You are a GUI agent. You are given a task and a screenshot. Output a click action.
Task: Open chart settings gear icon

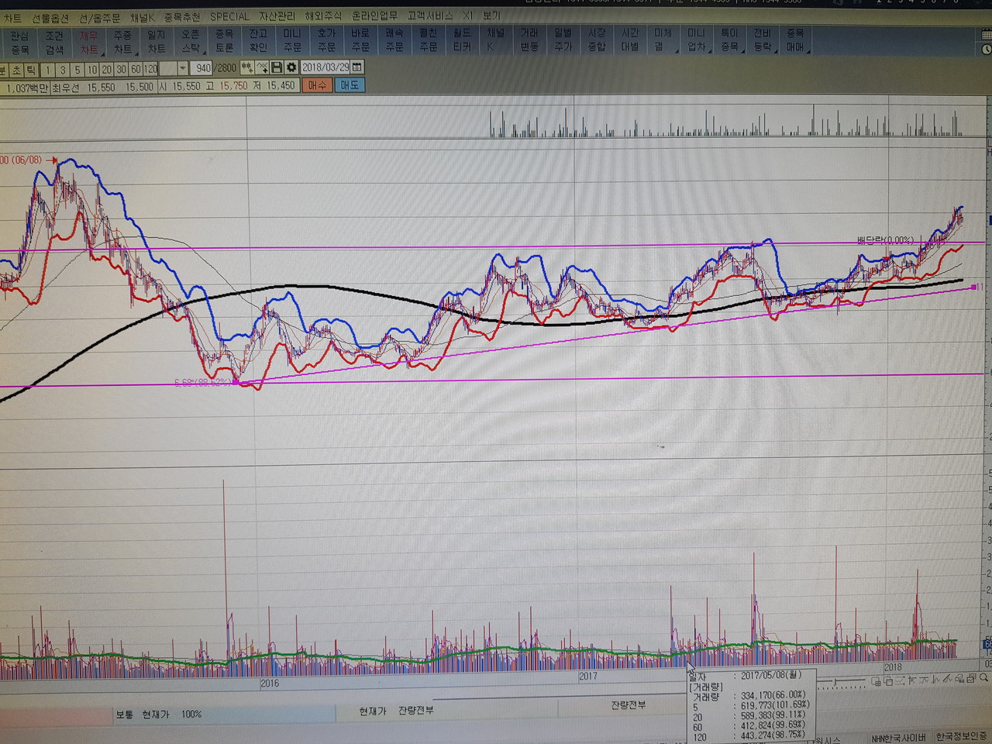[291, 68]
